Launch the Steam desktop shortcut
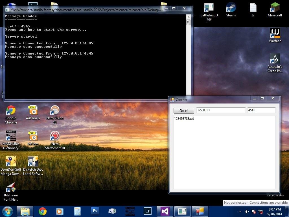Viewport: 289px width, 217px height. pyautogui.click(x=231, y=10)
